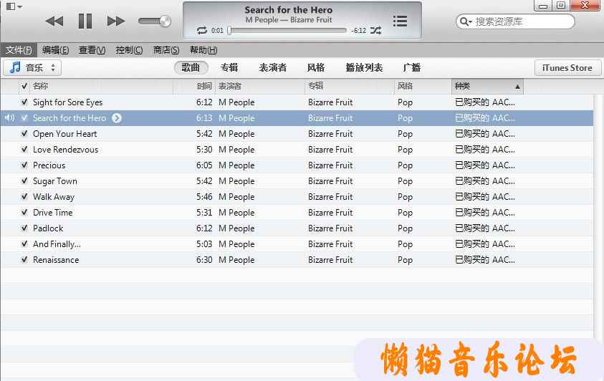This screenshot has width=604, height=381.
Task: Open the search magnifier options dropdown
Action: (x=465, y=21)
